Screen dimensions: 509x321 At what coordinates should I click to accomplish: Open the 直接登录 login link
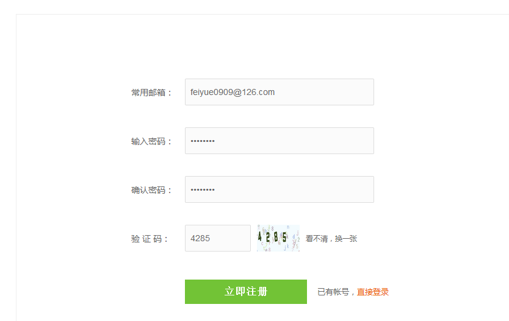click(373, 292)
